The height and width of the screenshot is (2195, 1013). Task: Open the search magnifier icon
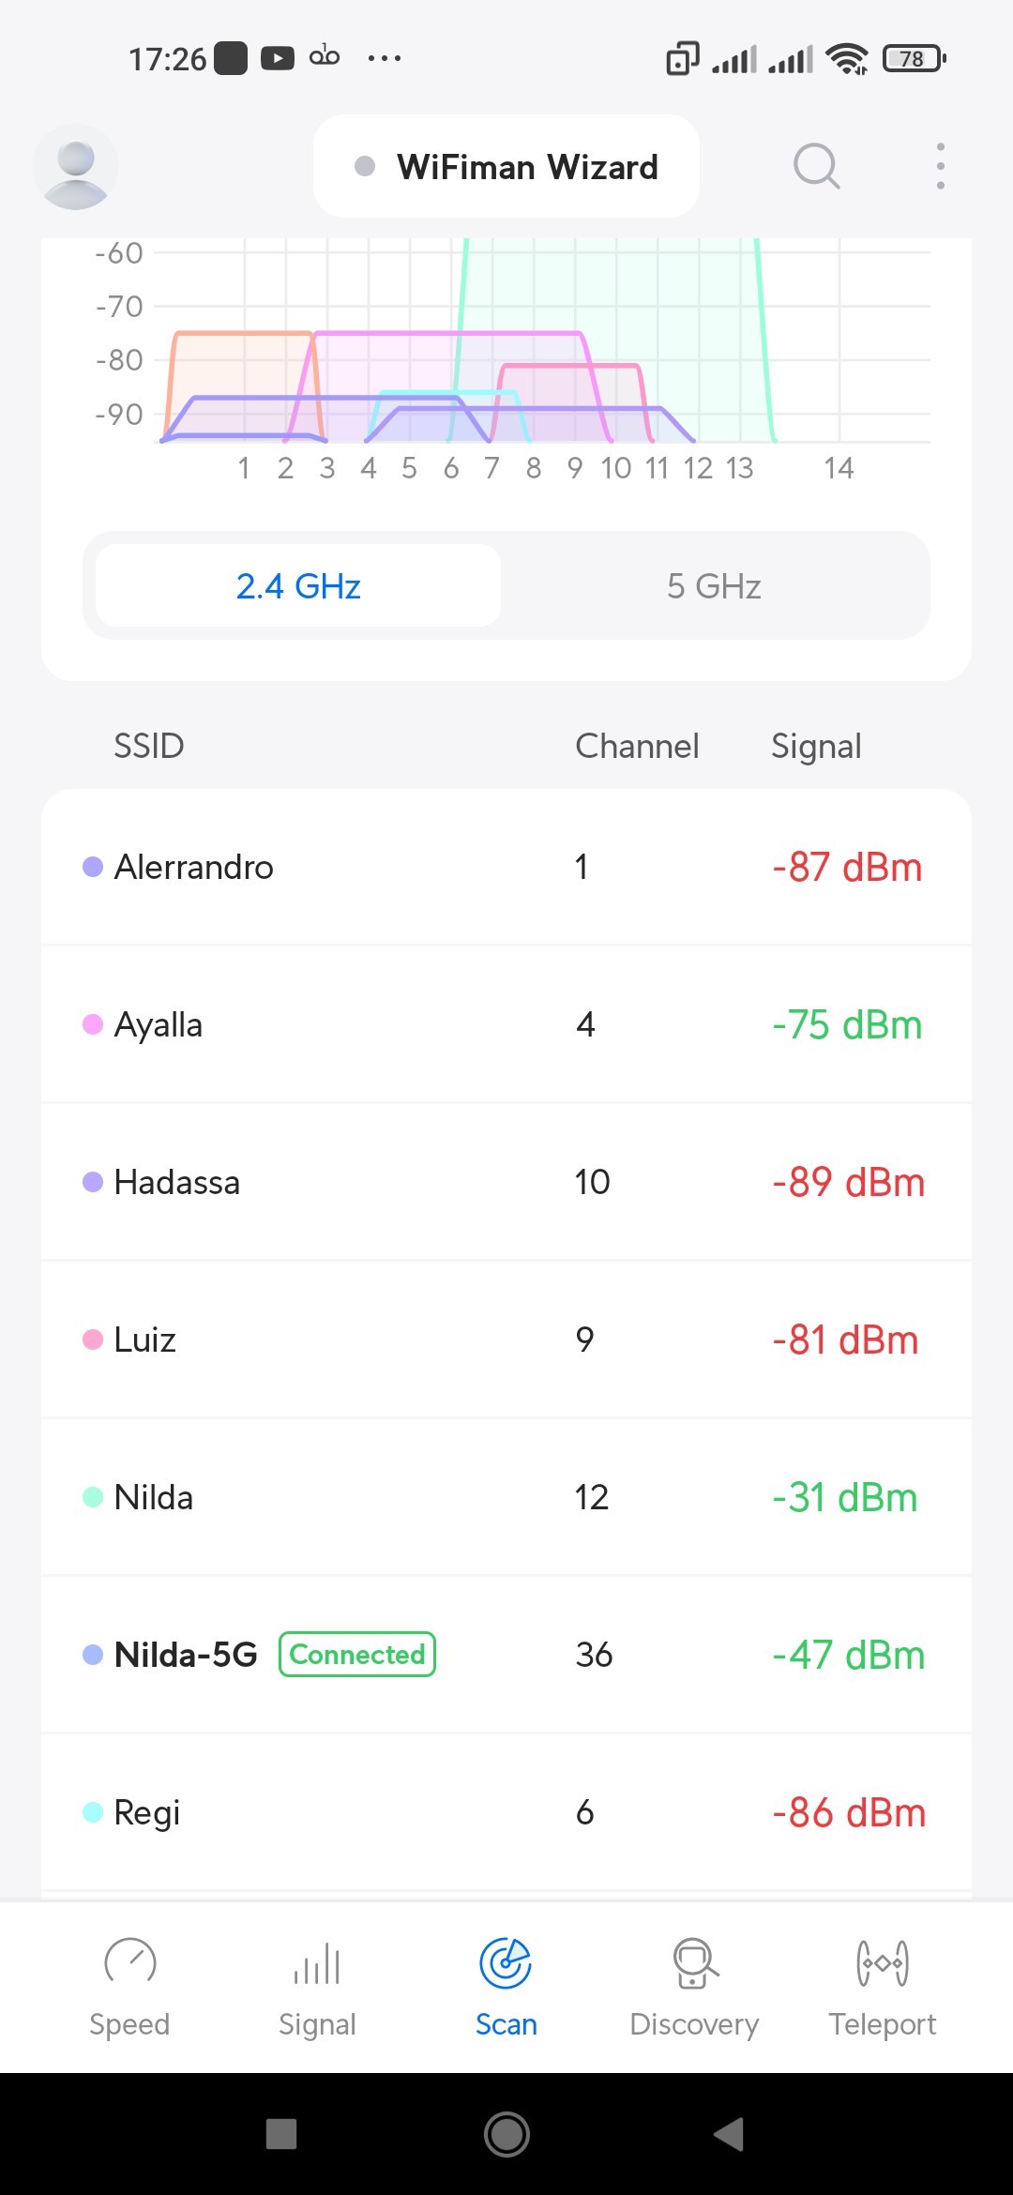point(816,167)
